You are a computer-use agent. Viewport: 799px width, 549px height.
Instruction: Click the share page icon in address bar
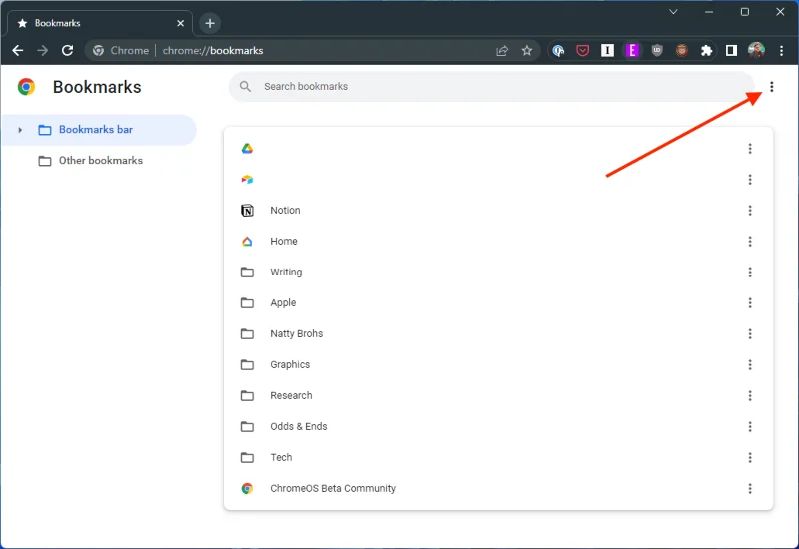click(x=502, y=50)
